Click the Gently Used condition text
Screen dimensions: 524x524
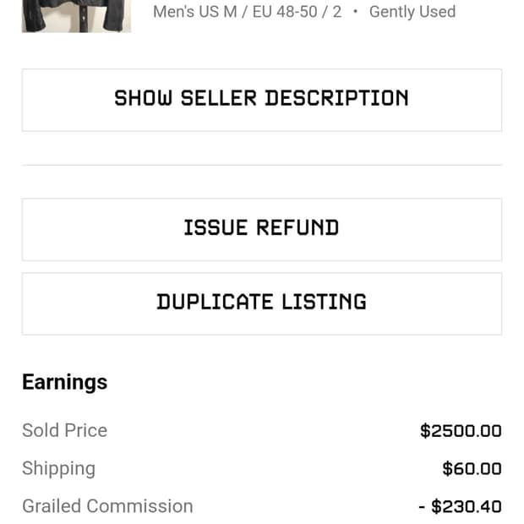412,12
